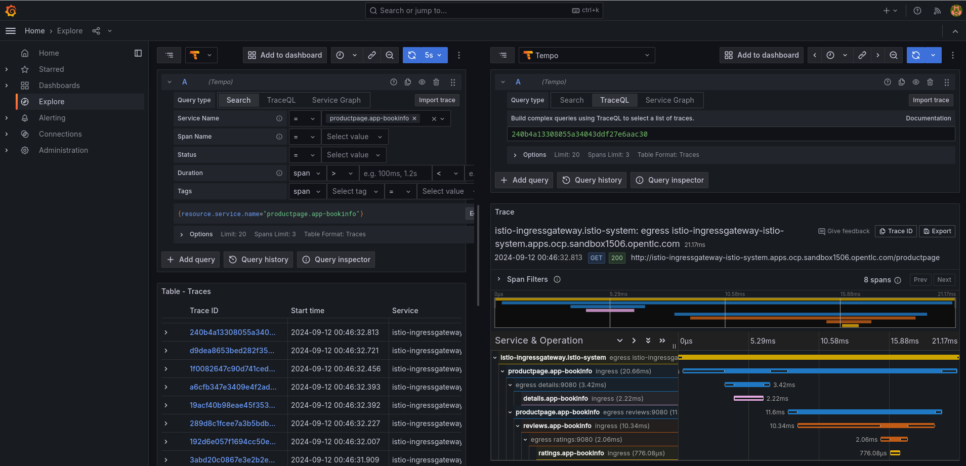Click the TraceQL query input field
Image resolution: width=966 pixels, height=466 pixels.
click(731, 134)
